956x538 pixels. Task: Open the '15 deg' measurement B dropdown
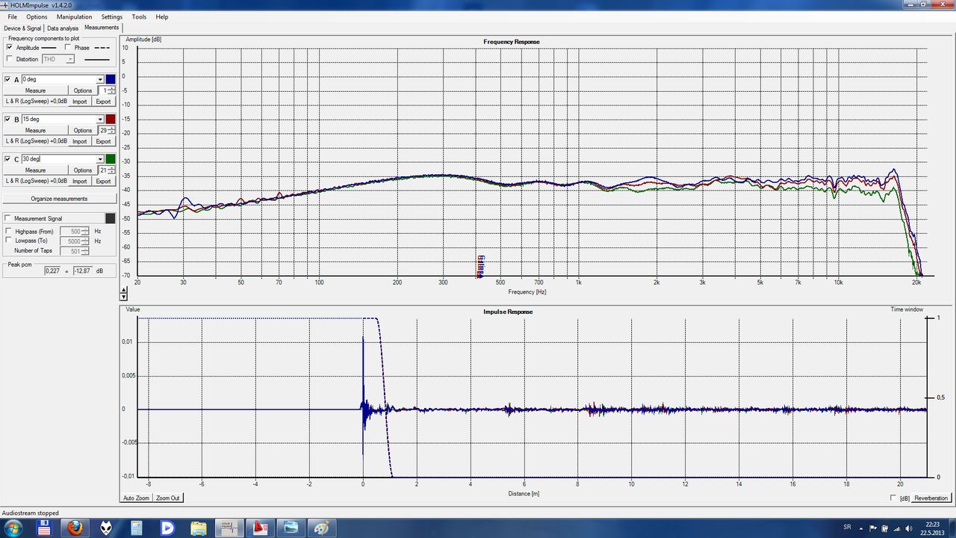coord(100,120)
